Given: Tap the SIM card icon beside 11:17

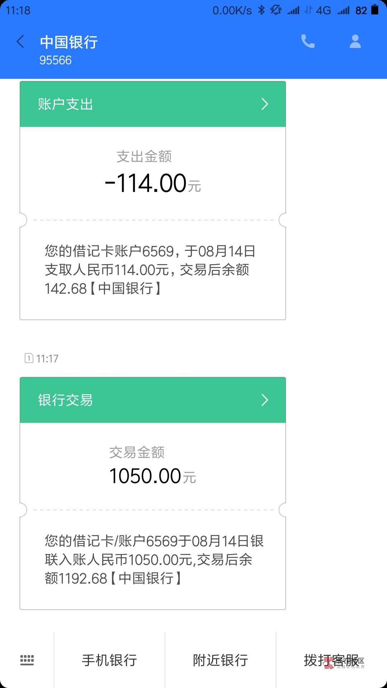Looking at the screenshot, I should [29, 358].
